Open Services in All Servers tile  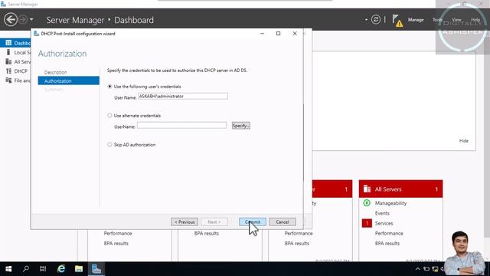coord(384,223)
